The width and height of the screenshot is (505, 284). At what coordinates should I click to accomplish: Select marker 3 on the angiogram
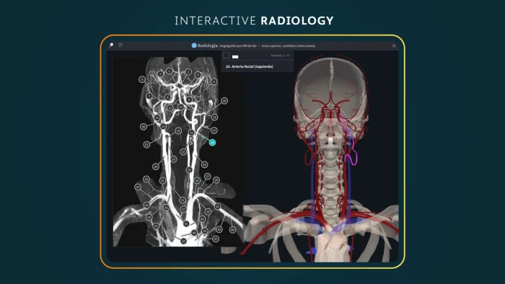coord(160,74)
